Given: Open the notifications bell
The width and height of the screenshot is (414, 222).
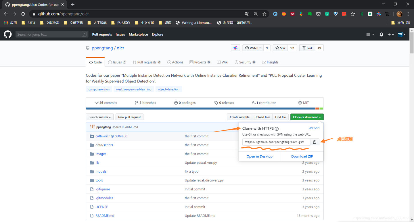Looking at the screenshot, I should 381,34.
